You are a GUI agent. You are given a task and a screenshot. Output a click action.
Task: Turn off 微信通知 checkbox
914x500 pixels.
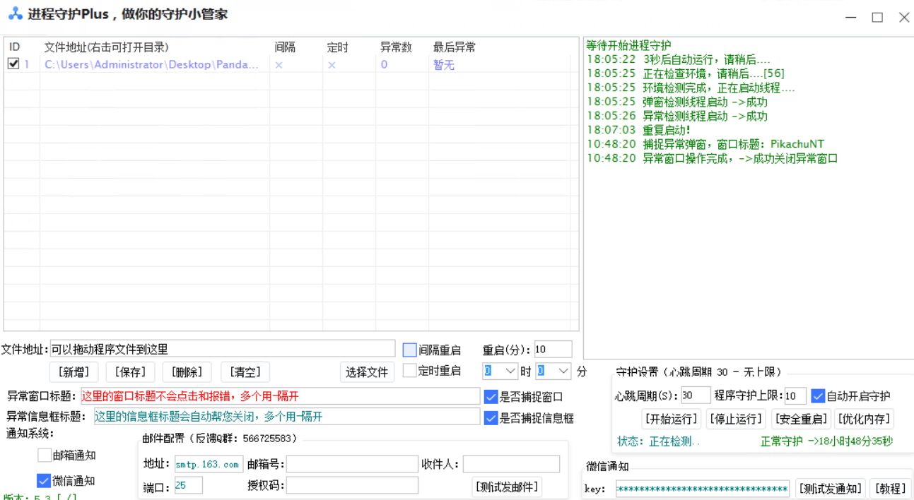coord(45,481)
